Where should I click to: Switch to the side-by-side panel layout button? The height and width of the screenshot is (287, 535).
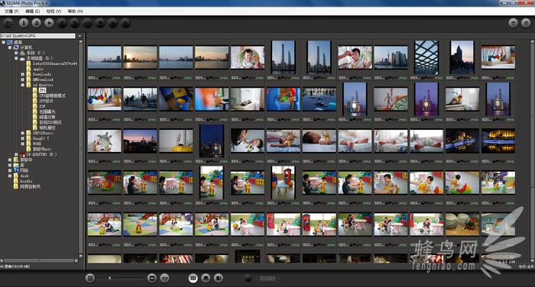coord(219,278)
